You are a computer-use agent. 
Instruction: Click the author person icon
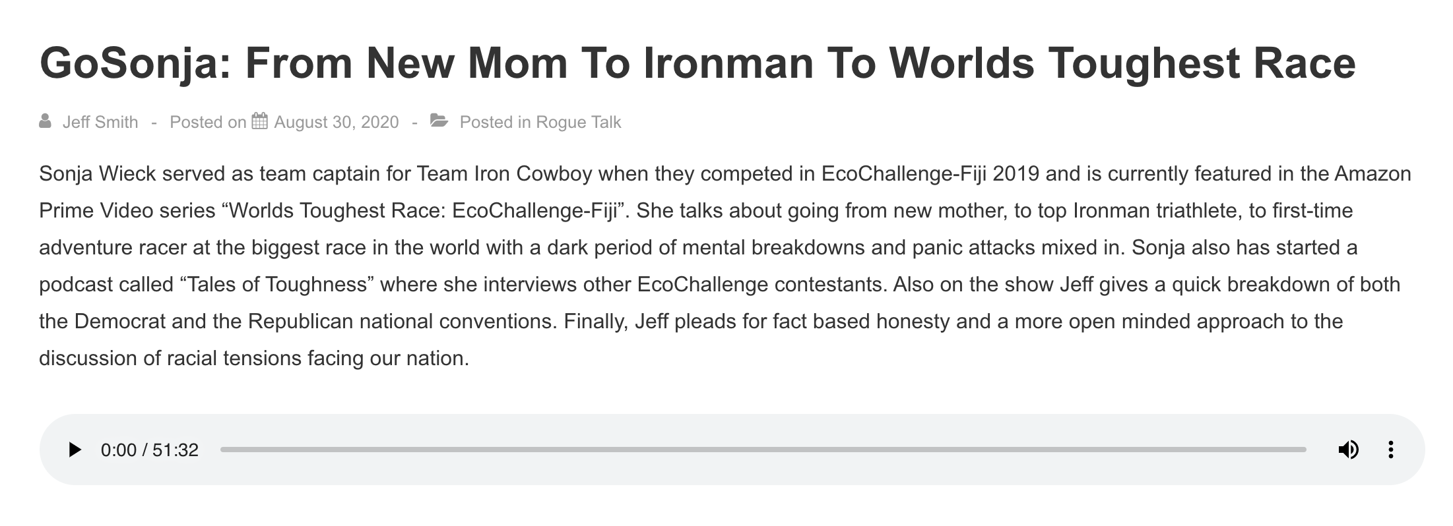46,122
